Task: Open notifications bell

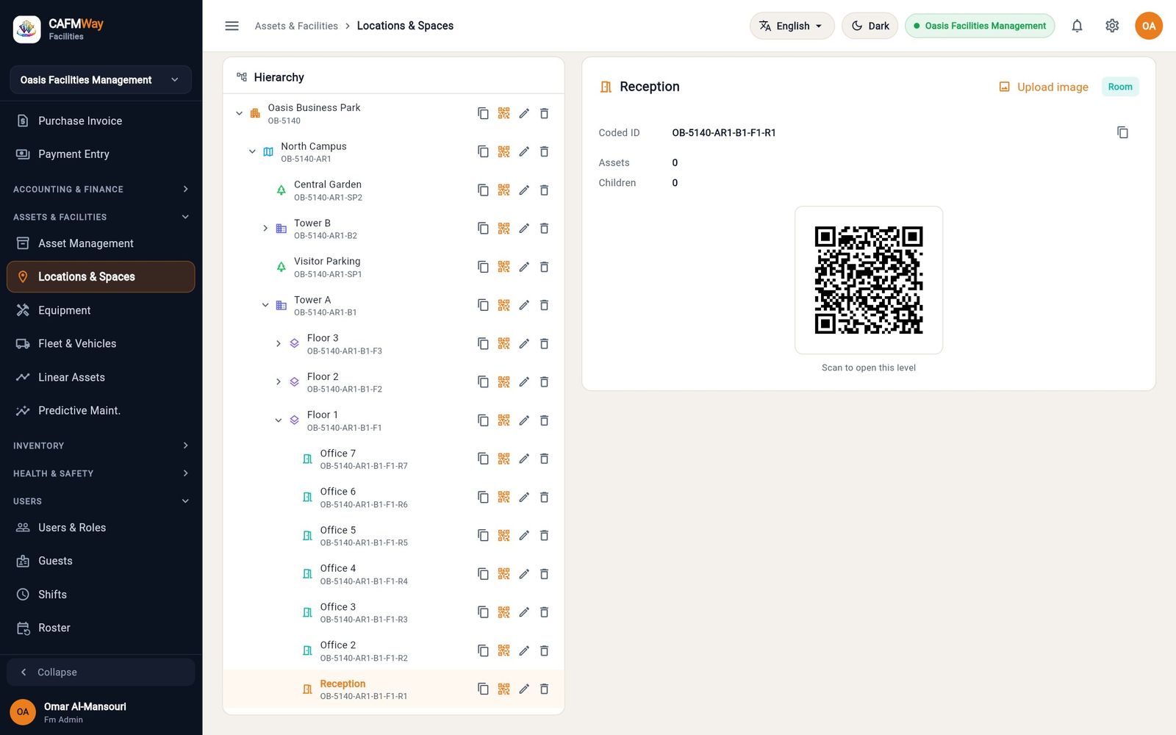Action: [x=1077, y=26]
